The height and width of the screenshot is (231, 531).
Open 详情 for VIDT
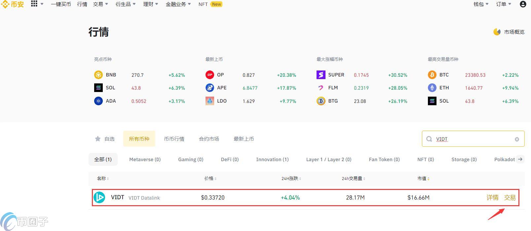(x=492, y=198)
